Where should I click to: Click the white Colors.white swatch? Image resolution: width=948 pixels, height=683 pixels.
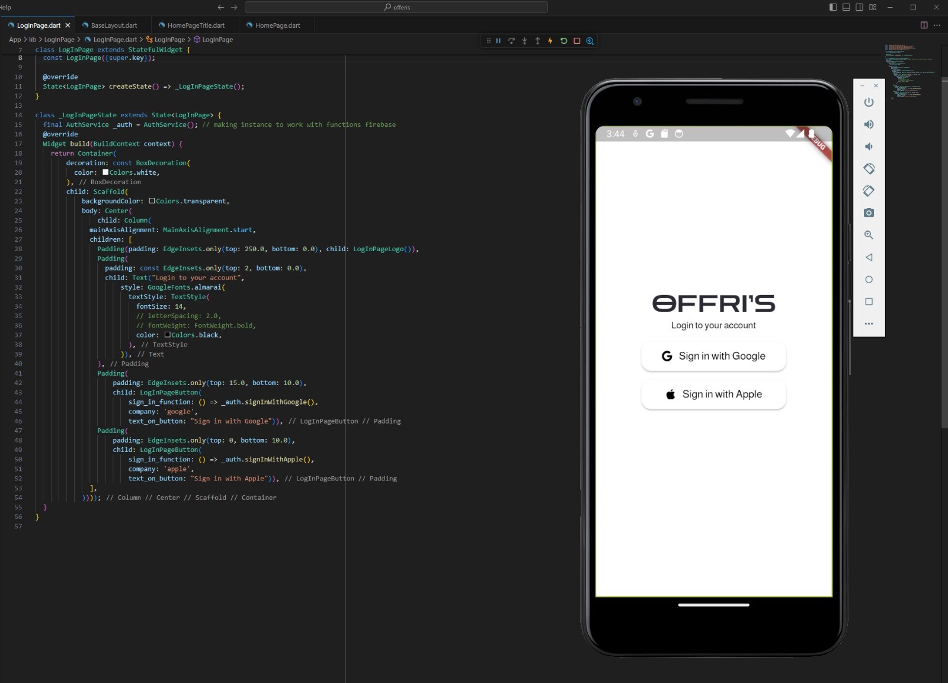[105, 172]
